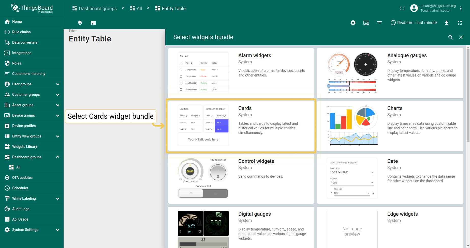Open Realtime - last minute time window
Viewport: 470px width, 248px height.
(x=414, y=23)
